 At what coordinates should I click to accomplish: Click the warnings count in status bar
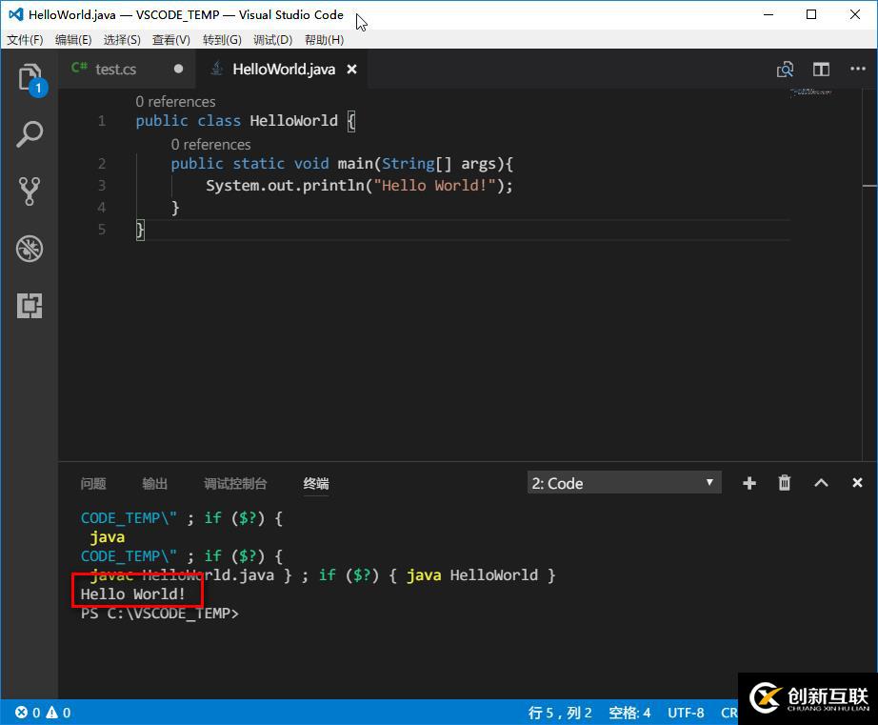pos(59,713)
